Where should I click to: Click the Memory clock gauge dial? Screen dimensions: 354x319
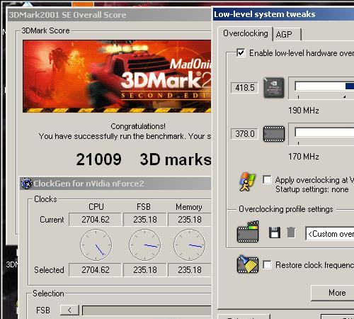coord(190,245)
